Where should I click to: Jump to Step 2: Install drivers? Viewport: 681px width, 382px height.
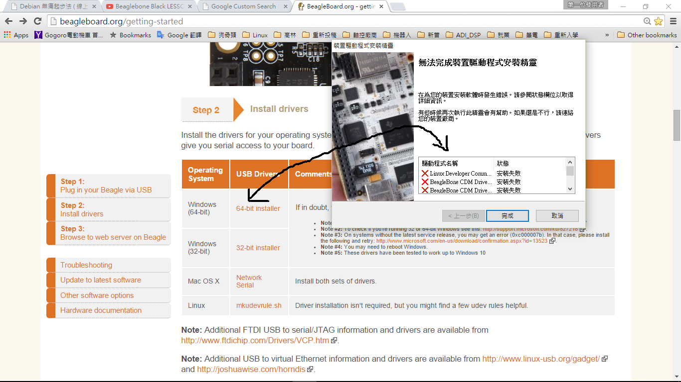[x=109, y=209]
